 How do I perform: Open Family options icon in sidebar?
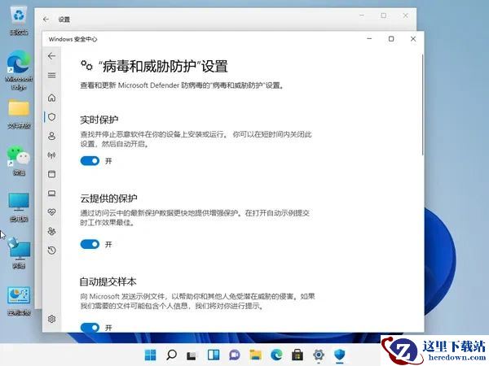point(52,231)
